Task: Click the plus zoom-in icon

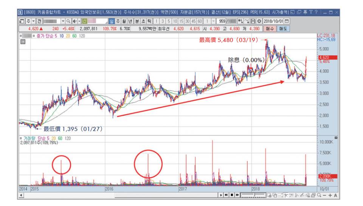Action: (x=330, y=195)
